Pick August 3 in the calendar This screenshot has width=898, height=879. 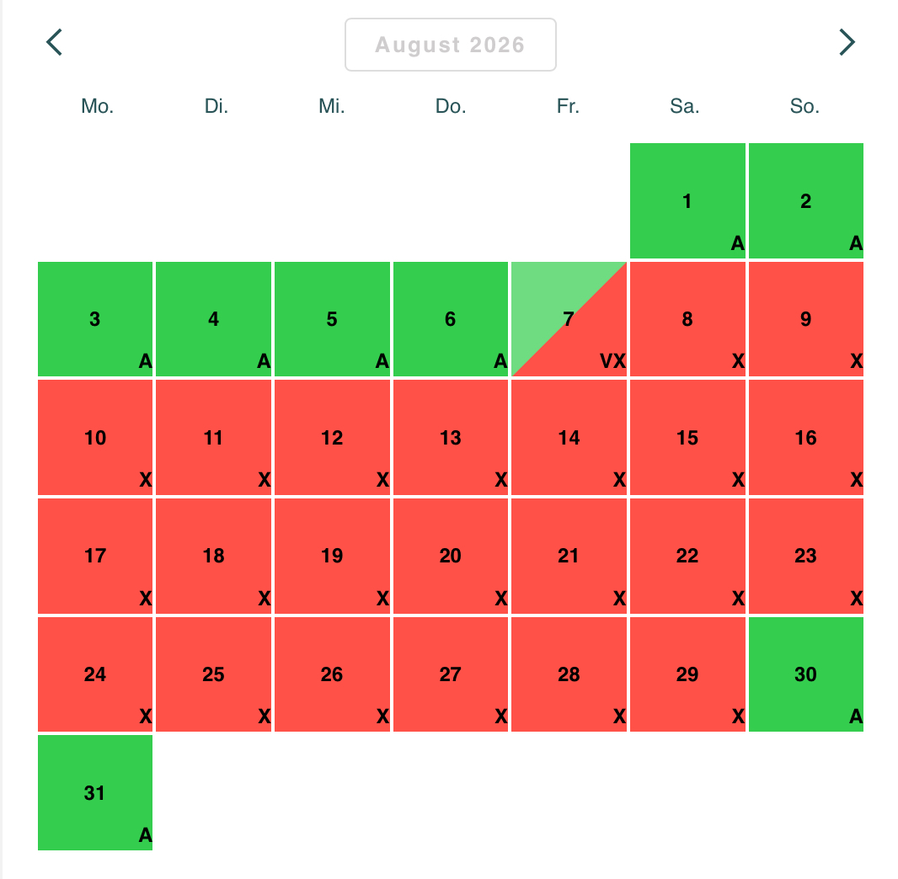pyautogui.click(x=95, y=319)
